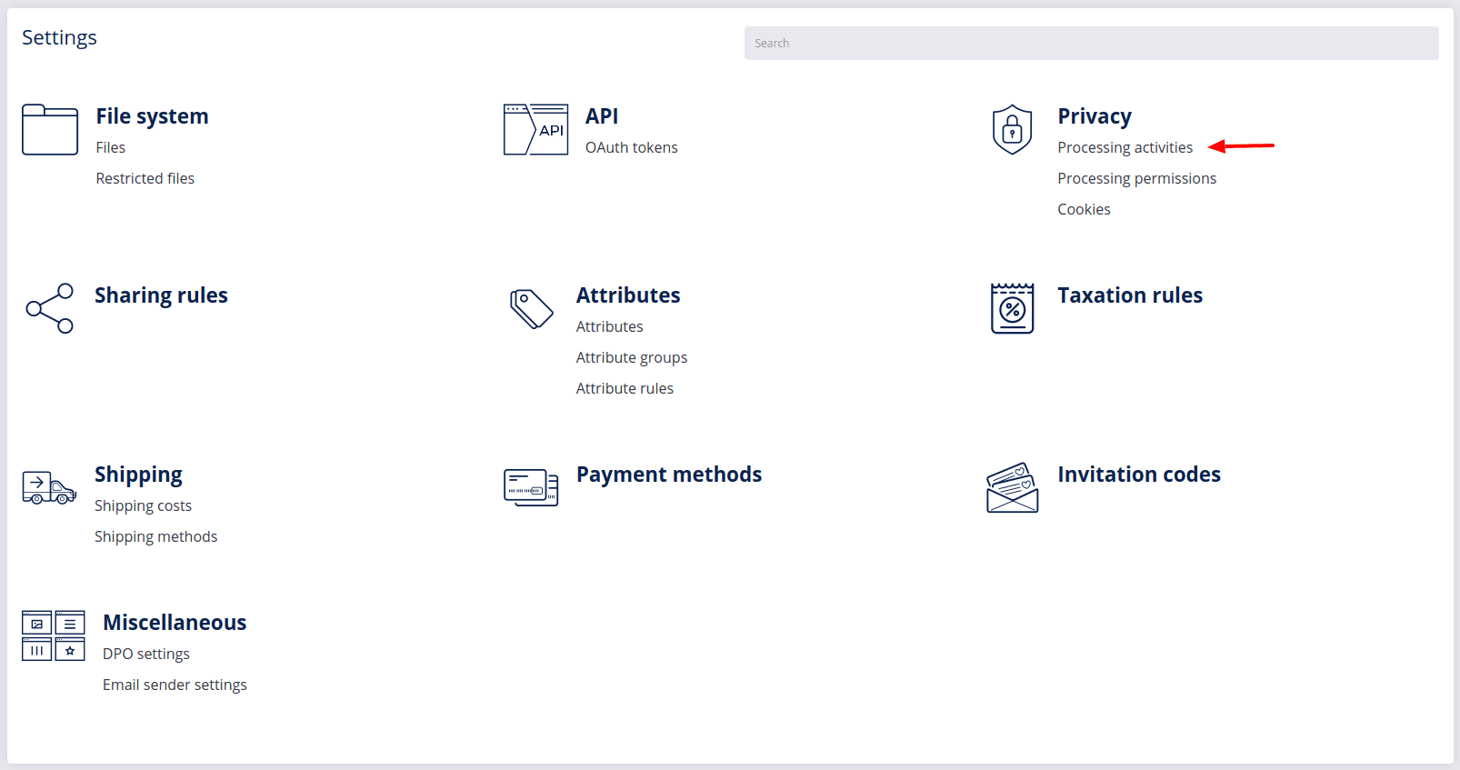Click the Attributes tag icon
Screen dimensions: 1460x770
click(532, 308)
